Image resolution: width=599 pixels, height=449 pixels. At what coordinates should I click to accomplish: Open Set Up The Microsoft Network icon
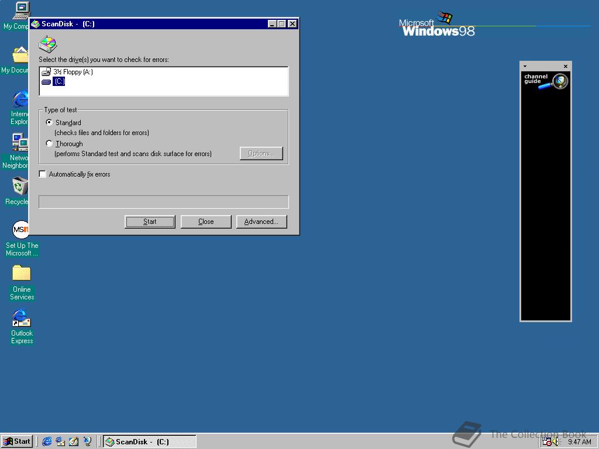(x=21, y=230)
